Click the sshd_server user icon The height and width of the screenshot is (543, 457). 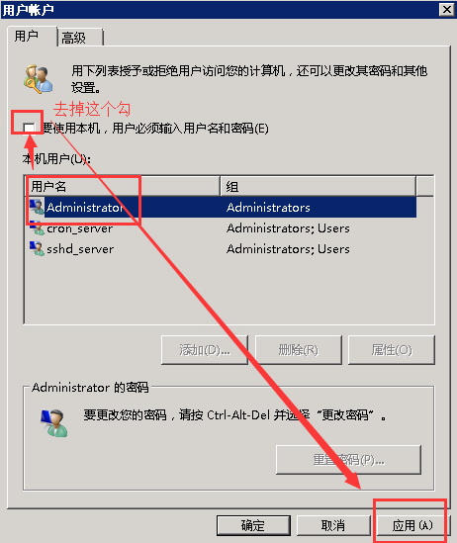37,248
